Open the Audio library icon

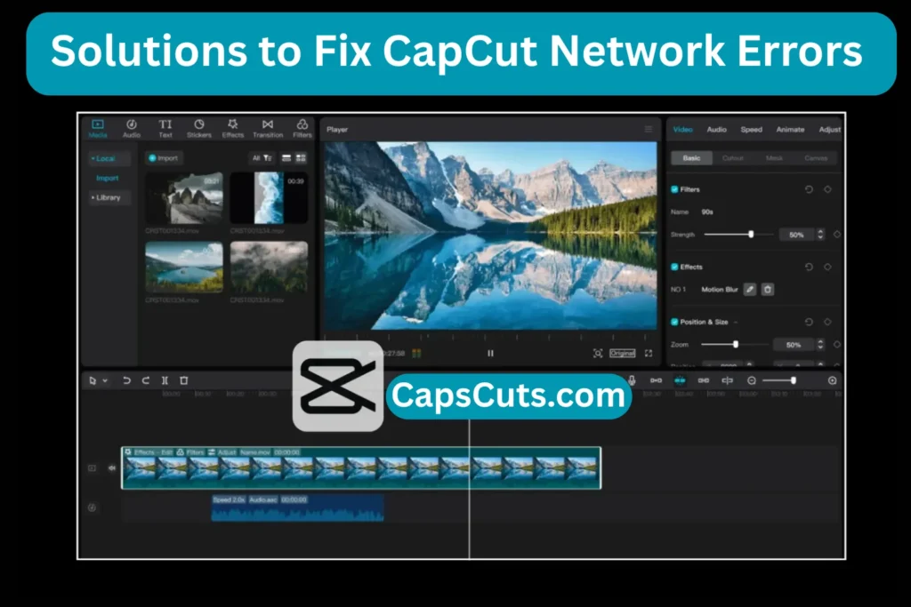(x=132, y=124)
